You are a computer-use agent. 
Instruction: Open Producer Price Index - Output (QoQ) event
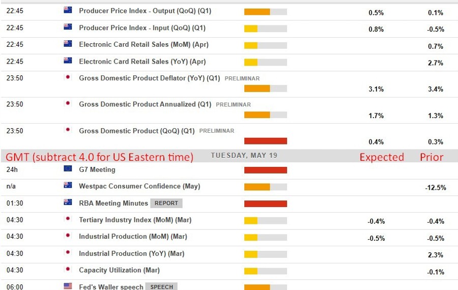[x=145, y=11]
